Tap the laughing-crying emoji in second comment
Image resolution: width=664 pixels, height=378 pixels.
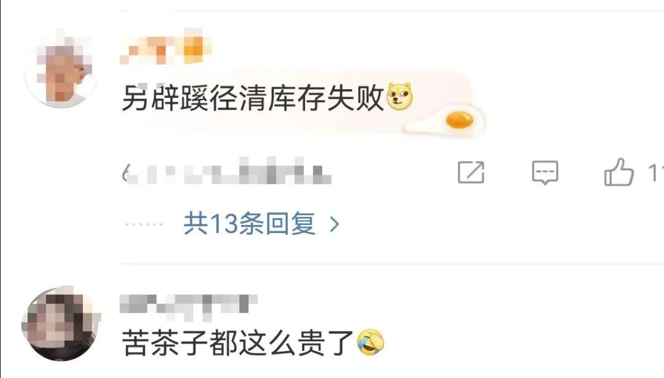(x=371, y=342)
